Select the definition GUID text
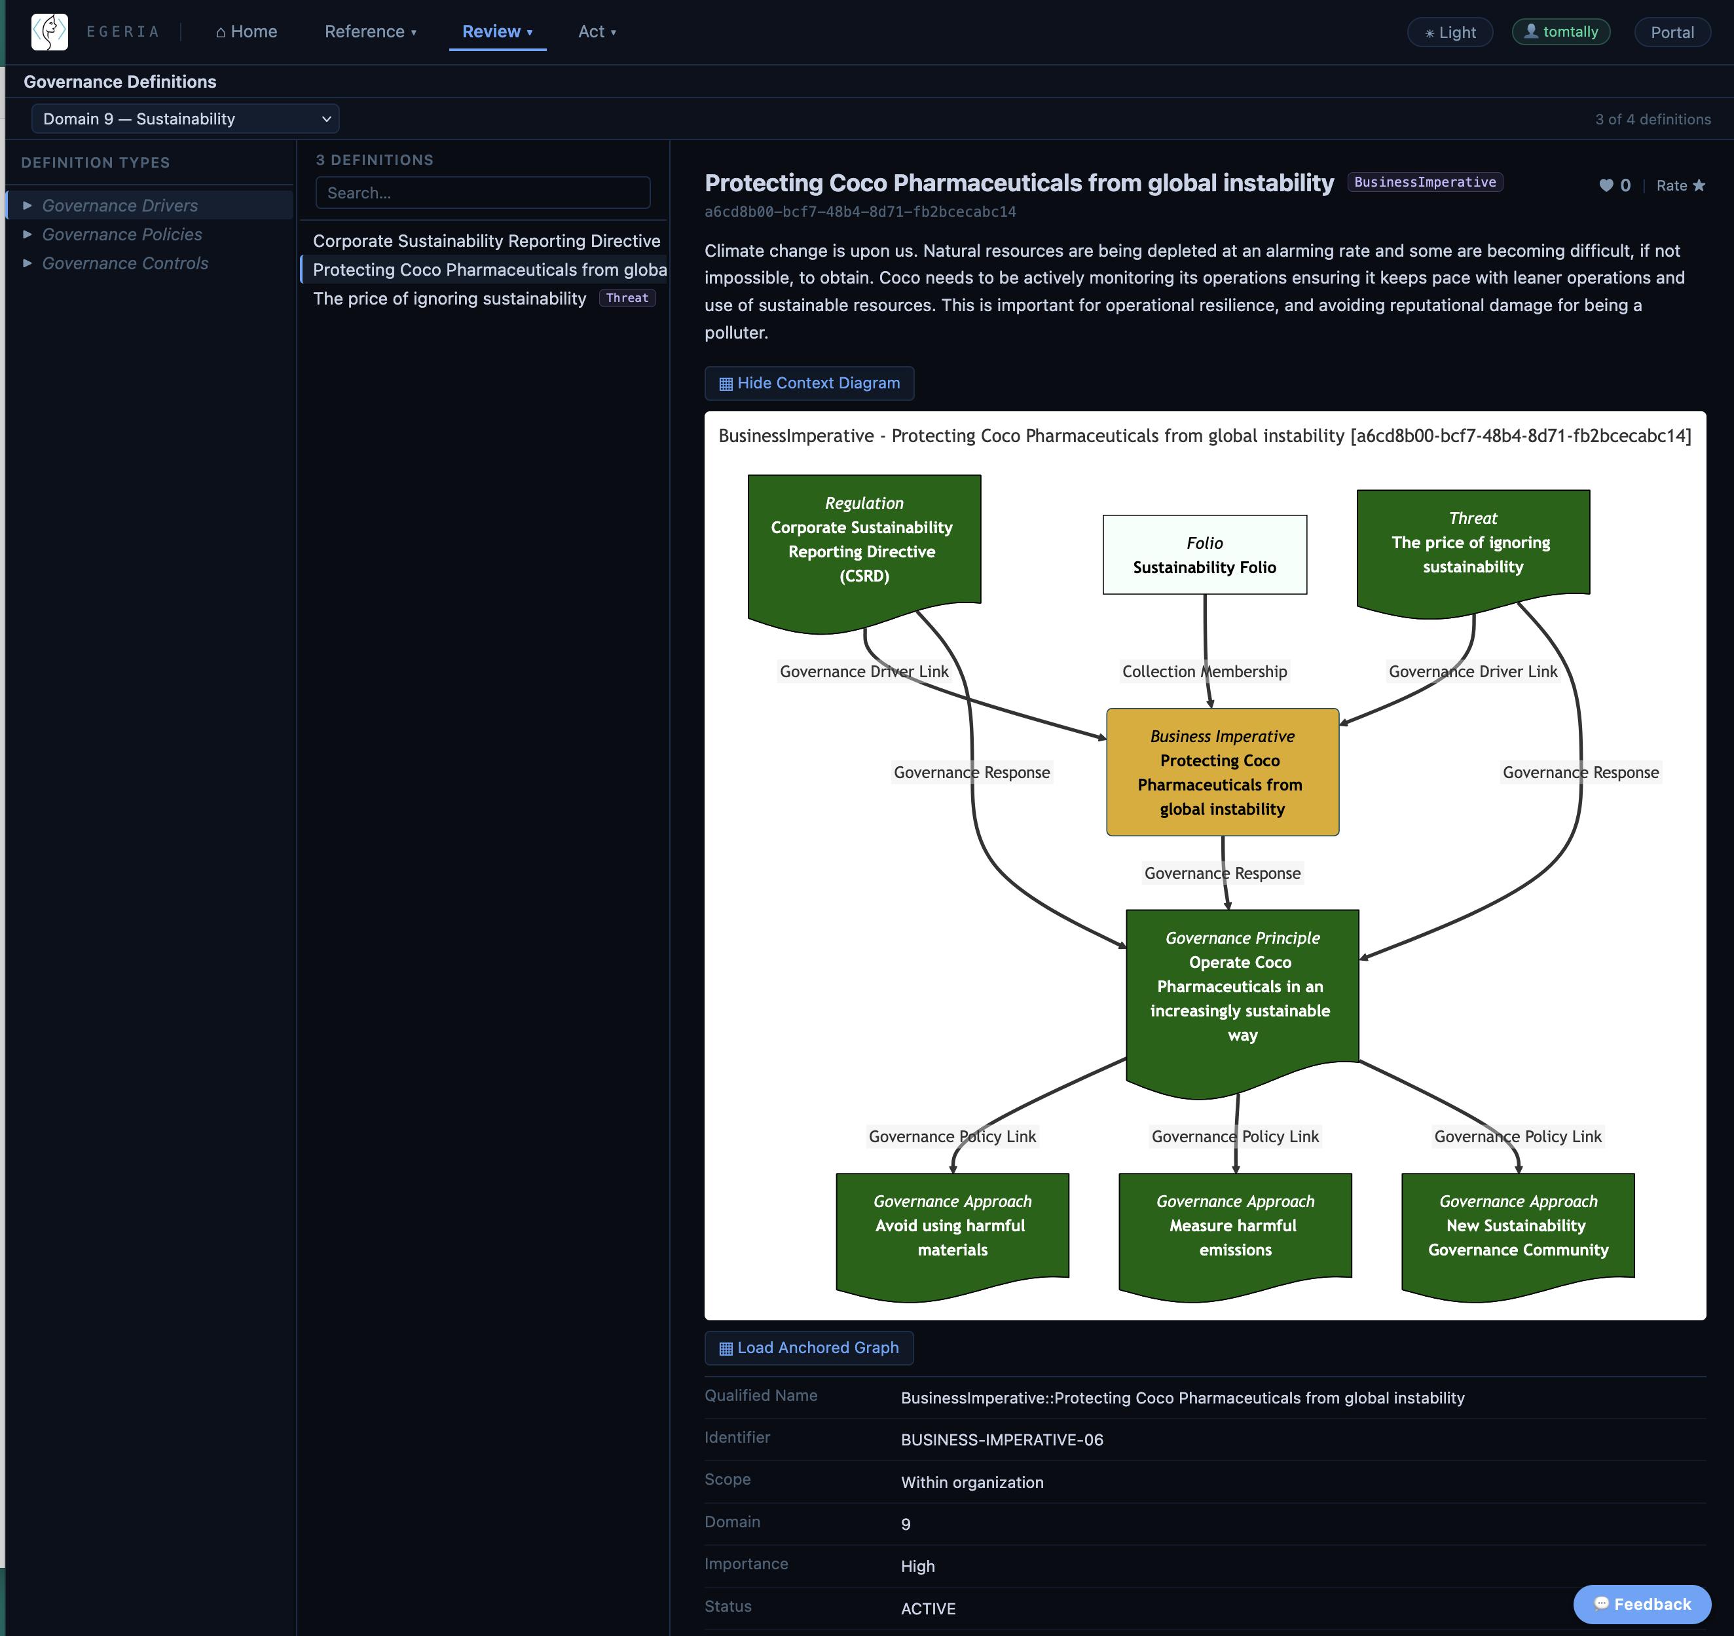 [860, 212]
